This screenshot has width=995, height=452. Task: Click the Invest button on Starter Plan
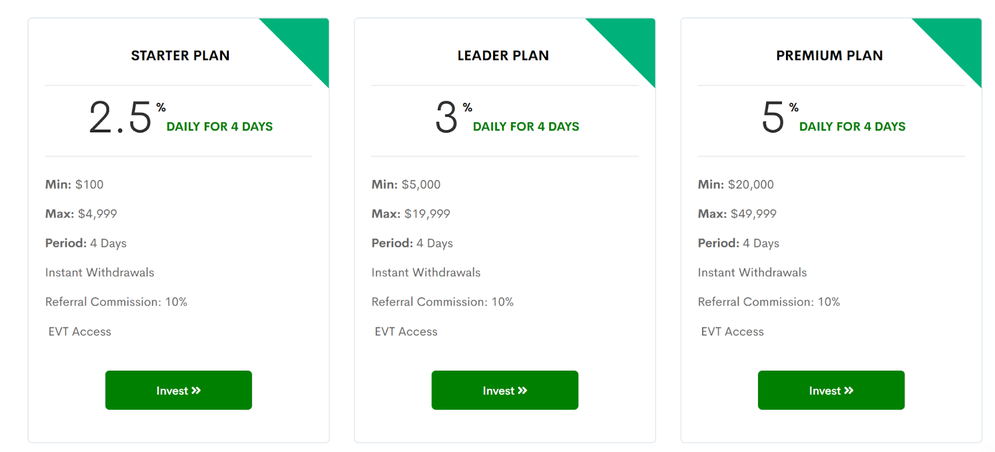178,391
